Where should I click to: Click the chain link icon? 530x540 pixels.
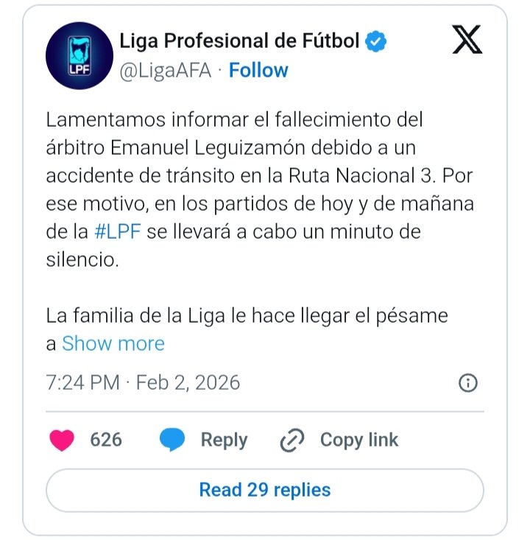coord(292,441)
